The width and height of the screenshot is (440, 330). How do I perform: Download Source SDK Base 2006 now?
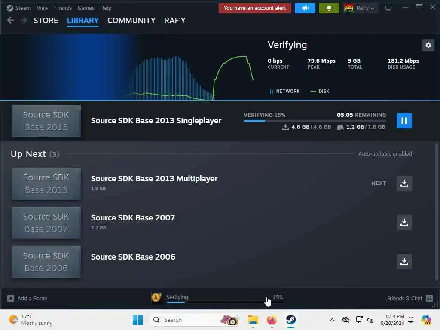pyautogui.click(x=404, y=262)
